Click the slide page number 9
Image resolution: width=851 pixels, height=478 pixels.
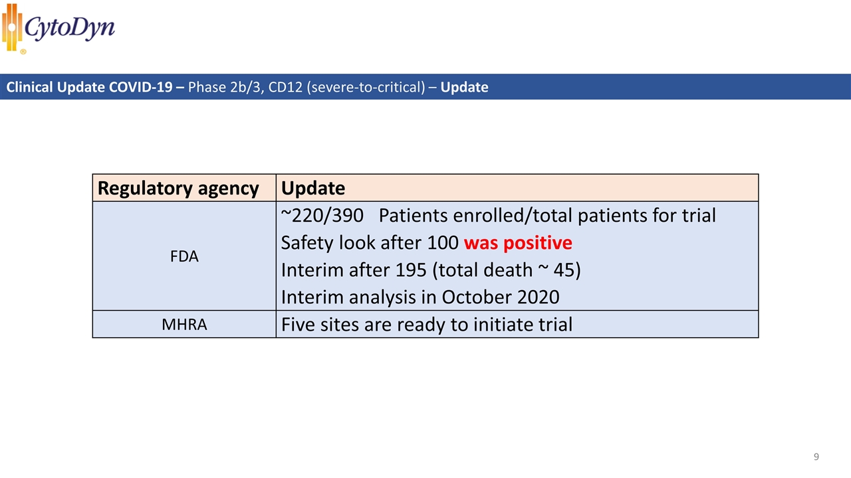816,457
